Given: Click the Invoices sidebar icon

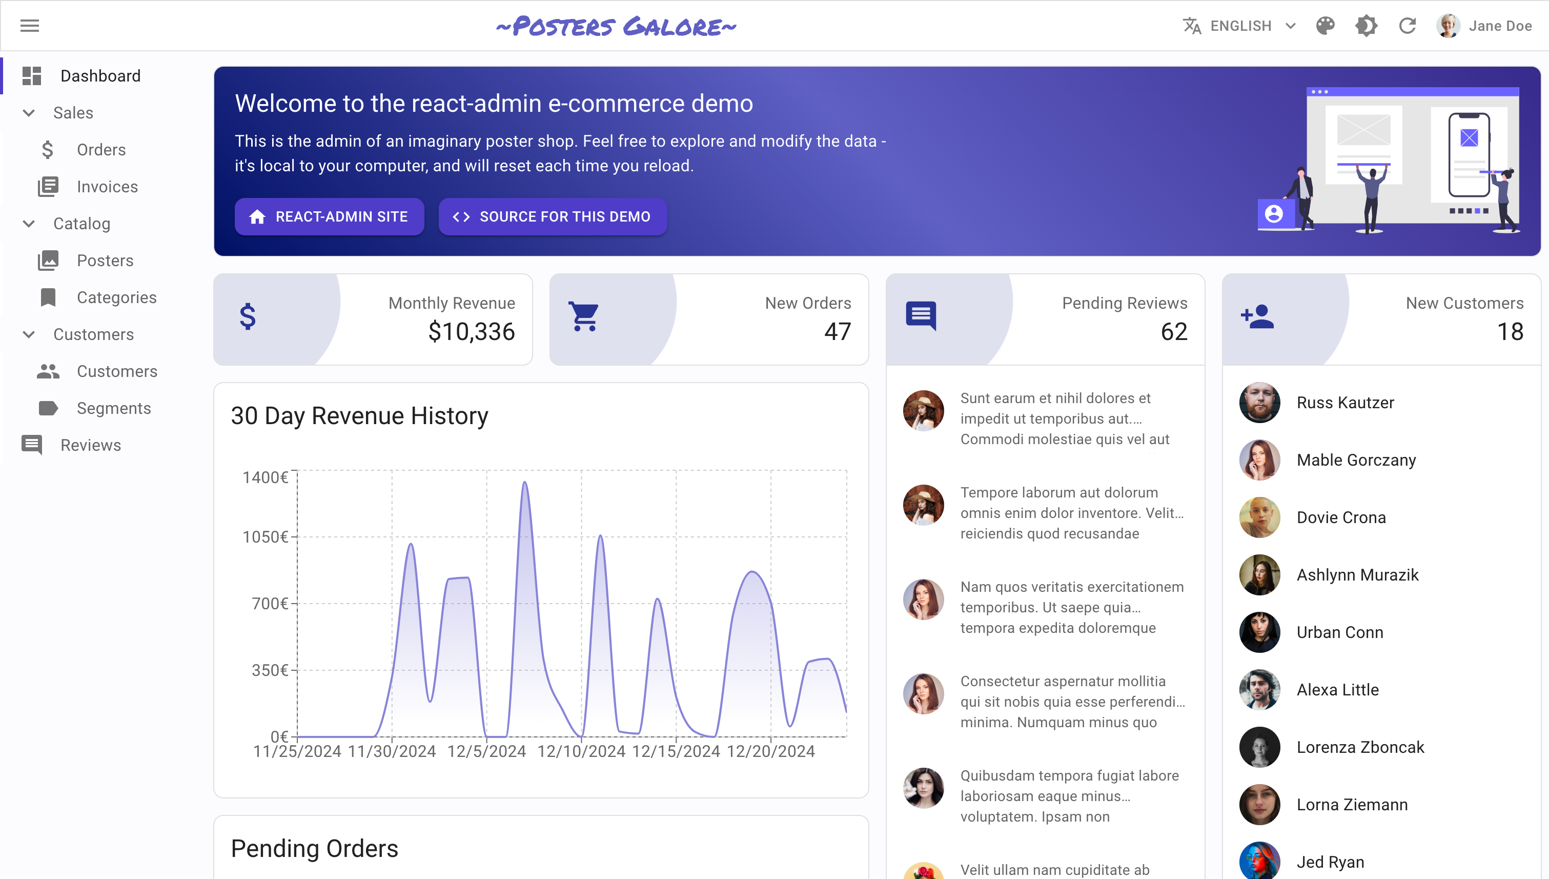Looking at the screenshot, I should tap(48, 187).
